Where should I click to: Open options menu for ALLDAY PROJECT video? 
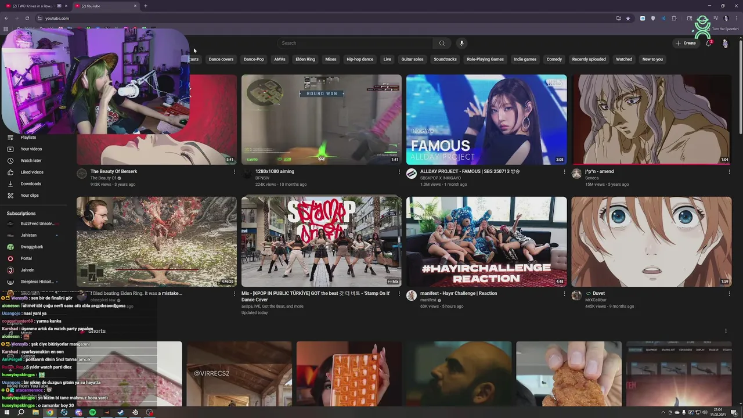[x=564, y=172]
